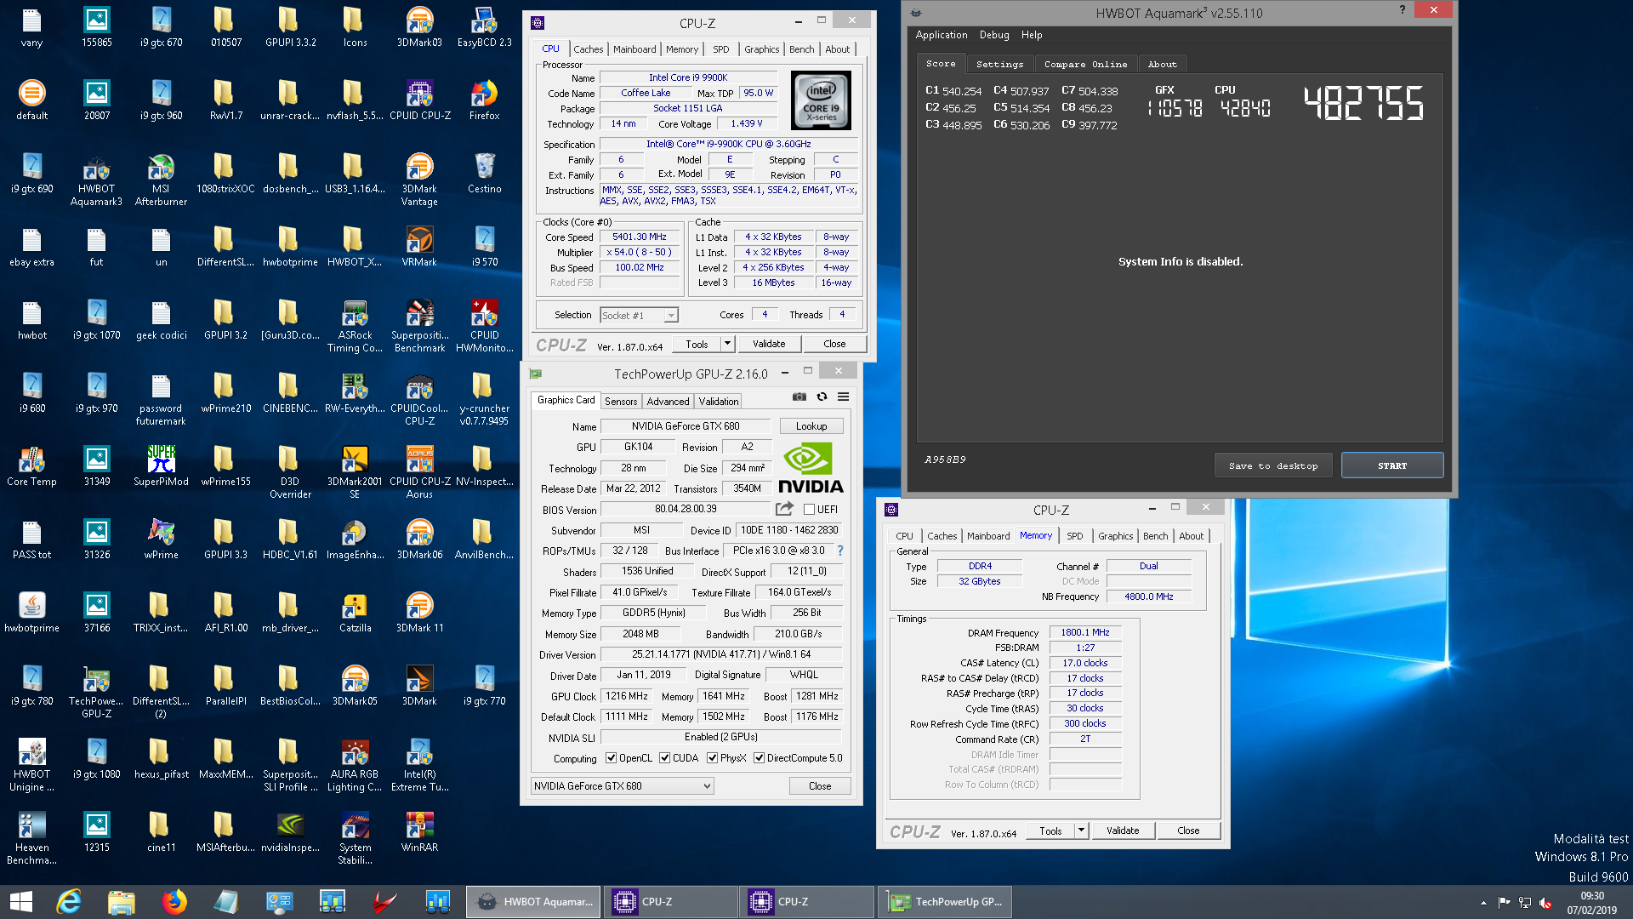Open the VRMark desktop icon
The width and height of the screenshot is (1633, 919).
point(419,248)
